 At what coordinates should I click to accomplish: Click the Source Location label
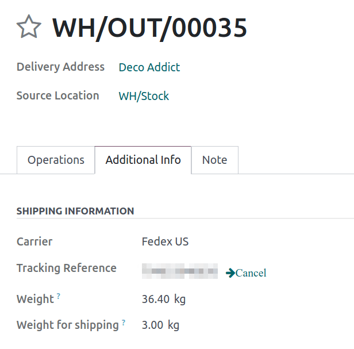[57, 95]
